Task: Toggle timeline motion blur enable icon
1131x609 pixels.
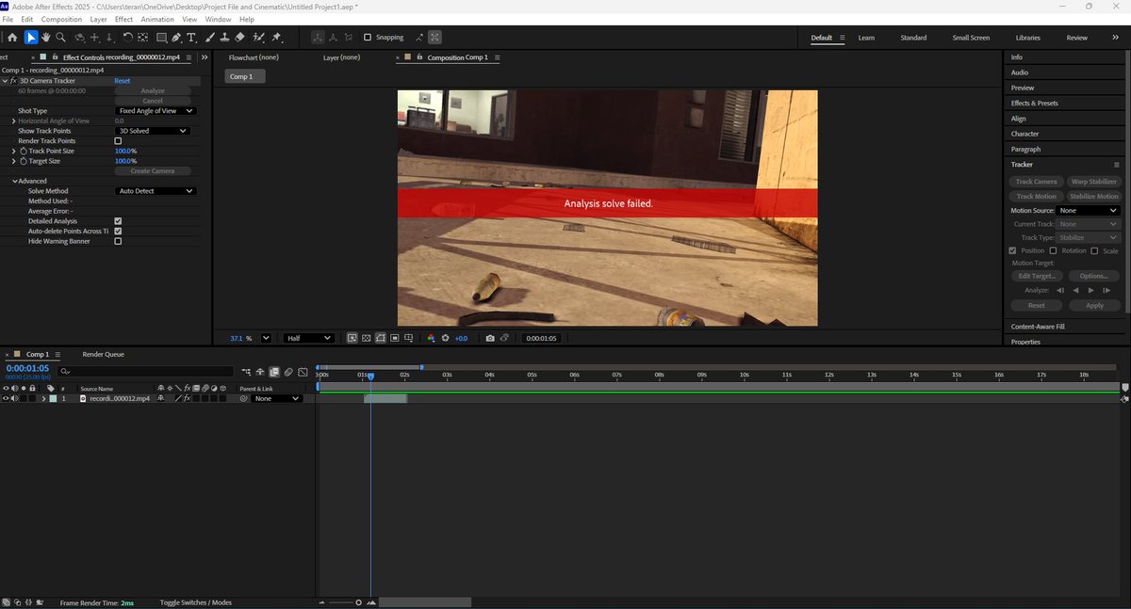Action: coord(288,372)
